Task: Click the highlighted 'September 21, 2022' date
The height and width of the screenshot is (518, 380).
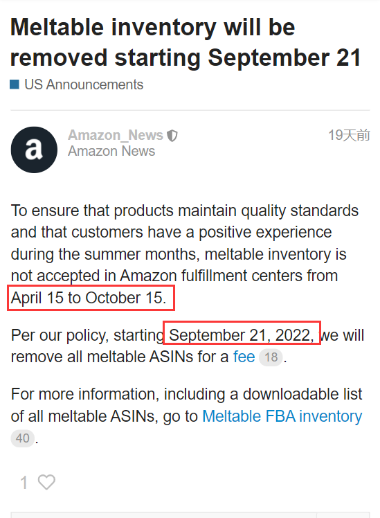Action: [x=242, y=335]
